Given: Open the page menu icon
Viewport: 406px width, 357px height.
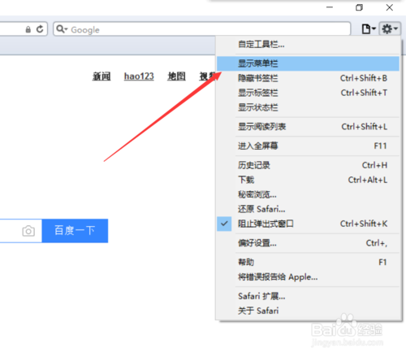Looking at the screenshot, I should (x=369, y=28).
